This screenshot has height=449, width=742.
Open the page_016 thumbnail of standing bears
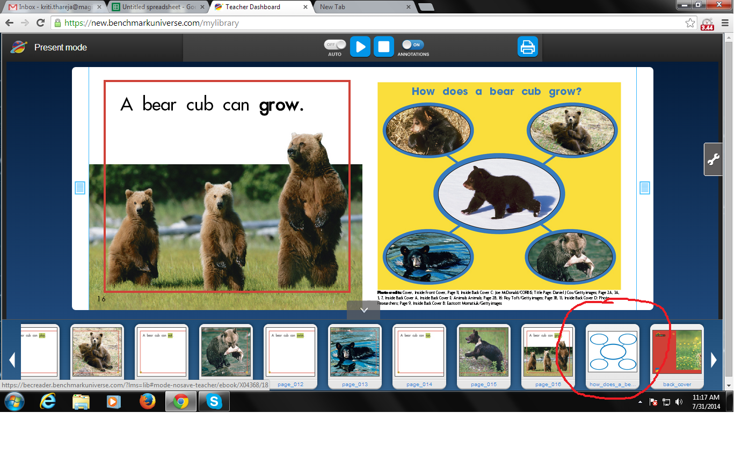[x=548, y=356]
